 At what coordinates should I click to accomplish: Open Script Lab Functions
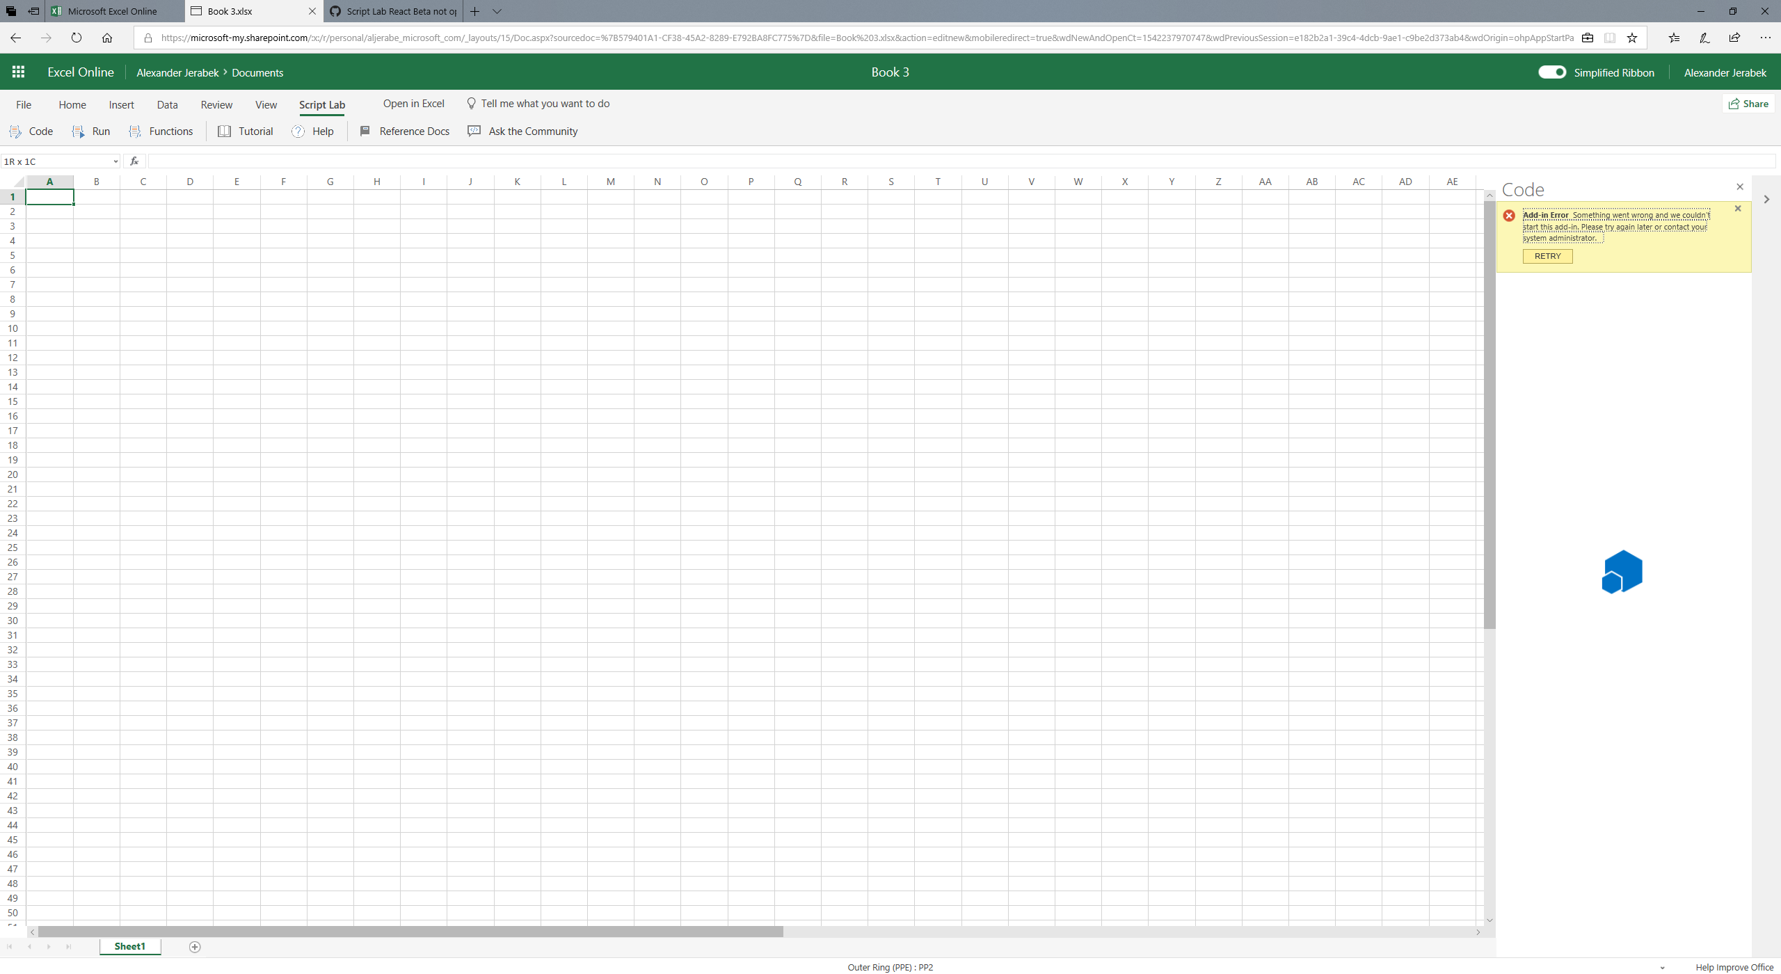[x=161, y=131]
